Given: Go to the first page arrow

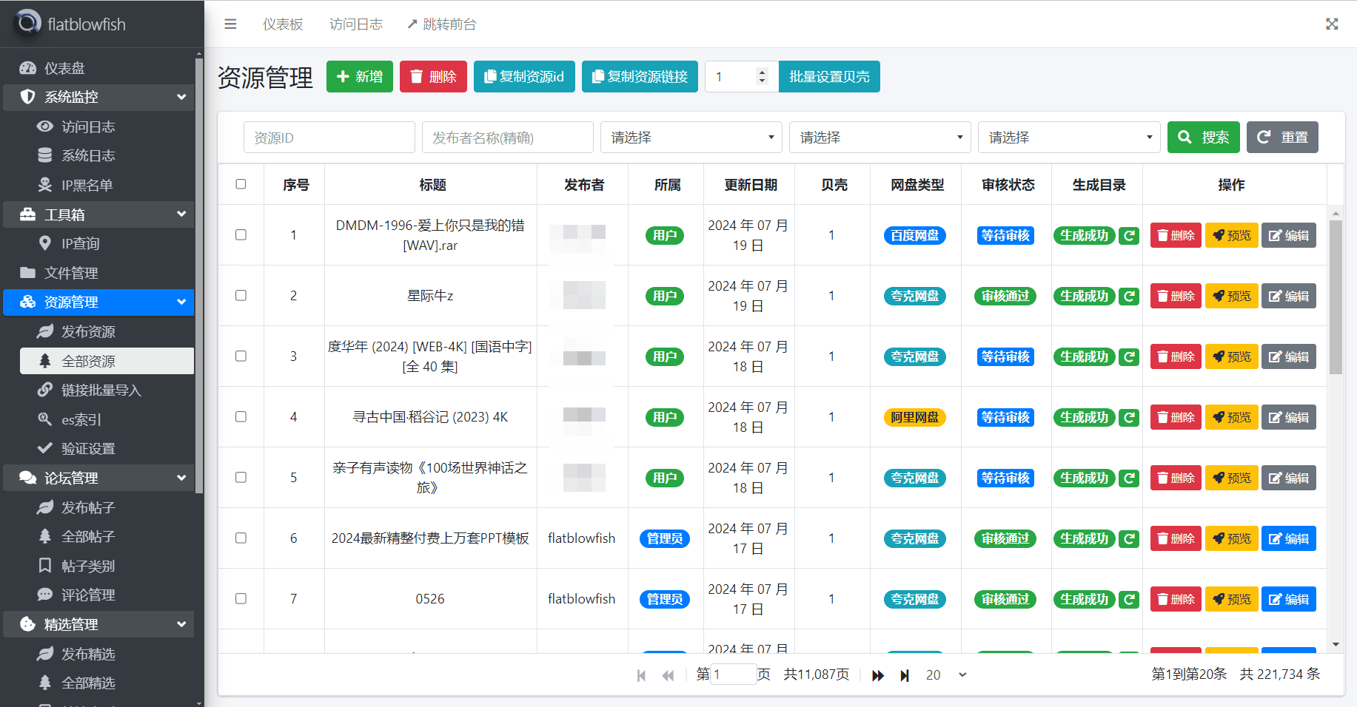Looking at the screenshot, I should (641, 675).
